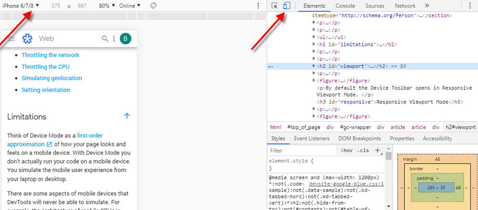Click the device height 667 field
This screenshot has height=210, width=478.
pyautogui.click(x=82, y=6)
